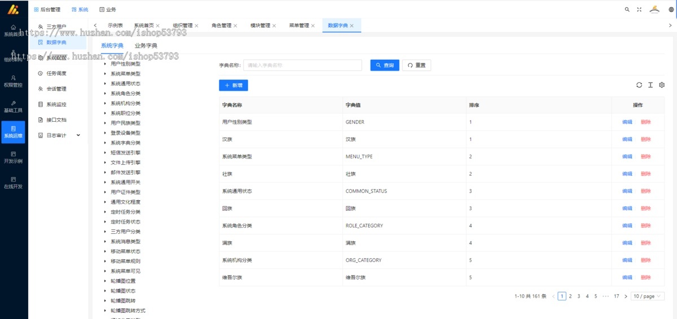Click the 新增 add button
Viewport: 677px width, 319px height.
coord(234,85)
